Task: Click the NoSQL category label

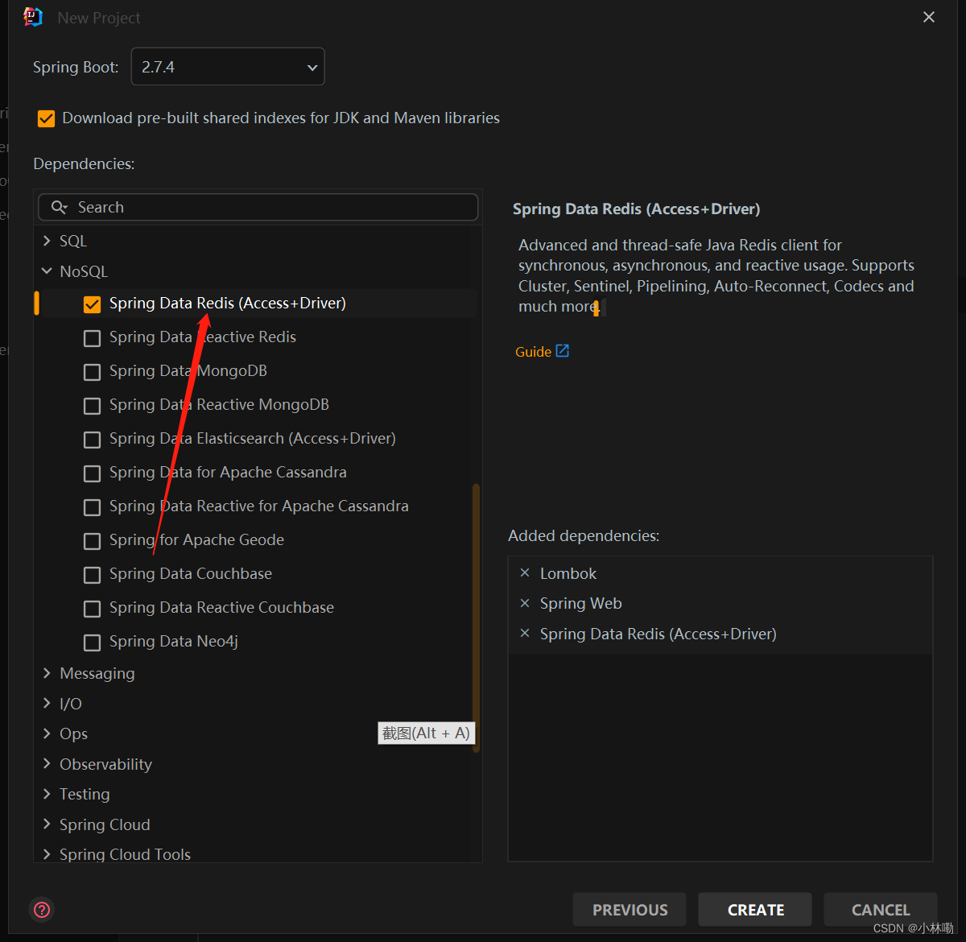Action: tap(84, 271)
